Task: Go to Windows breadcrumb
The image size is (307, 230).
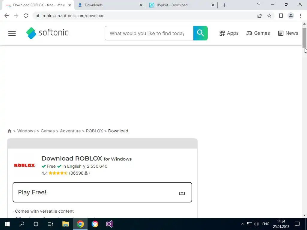Action: pos(26,131)
